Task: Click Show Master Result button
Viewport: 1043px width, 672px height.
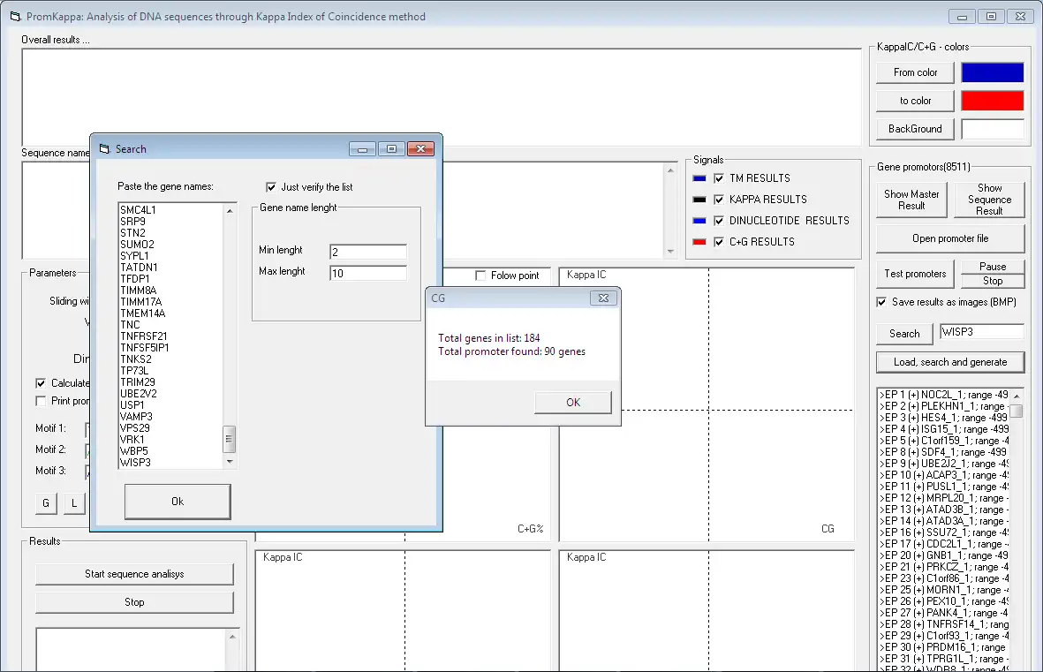Action: (x=911, y=200)
